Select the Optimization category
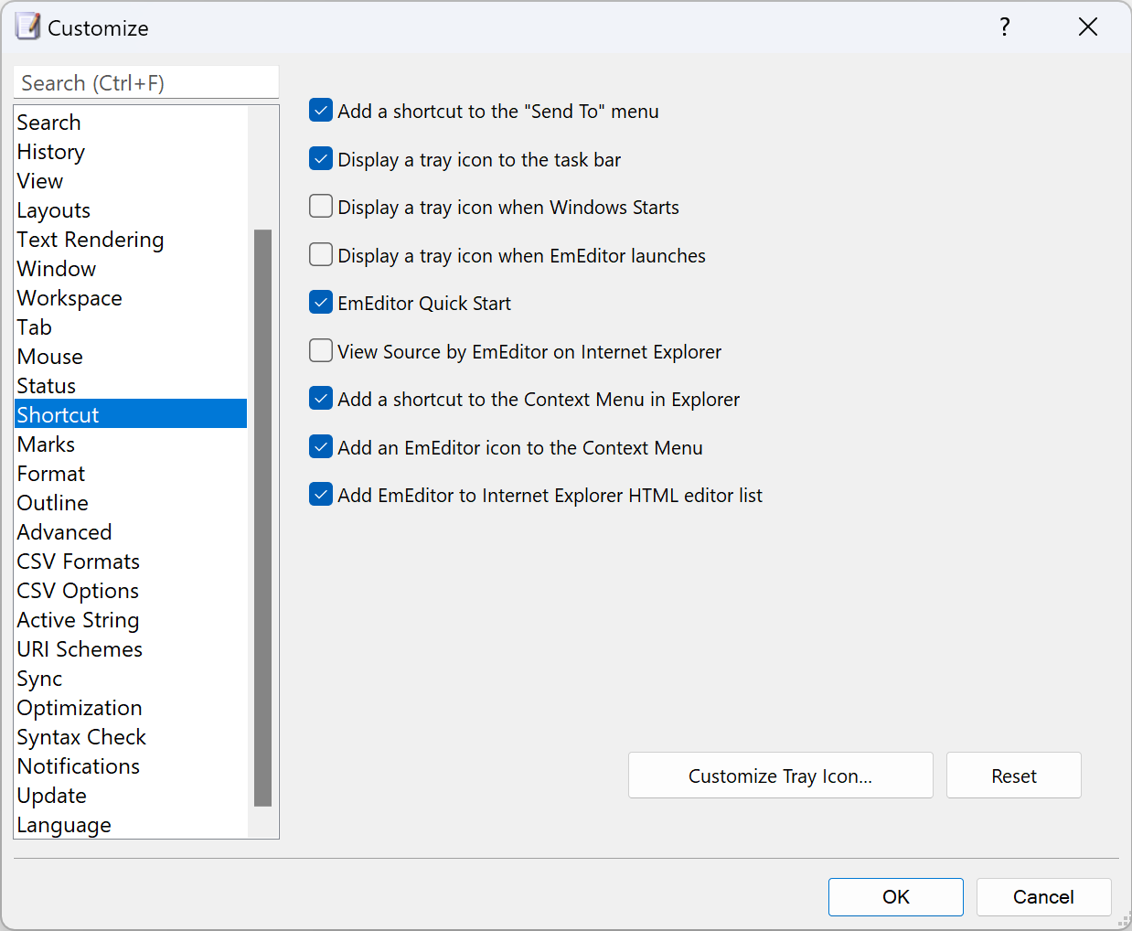 [131, 707]
